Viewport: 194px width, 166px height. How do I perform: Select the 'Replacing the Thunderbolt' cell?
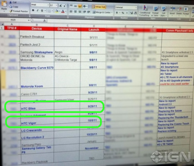click(x=175, y=116)
